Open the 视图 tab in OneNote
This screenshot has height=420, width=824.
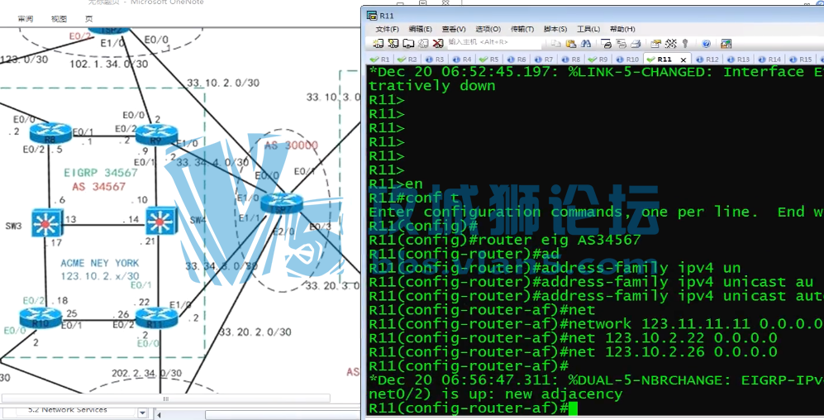click(59, 19)
